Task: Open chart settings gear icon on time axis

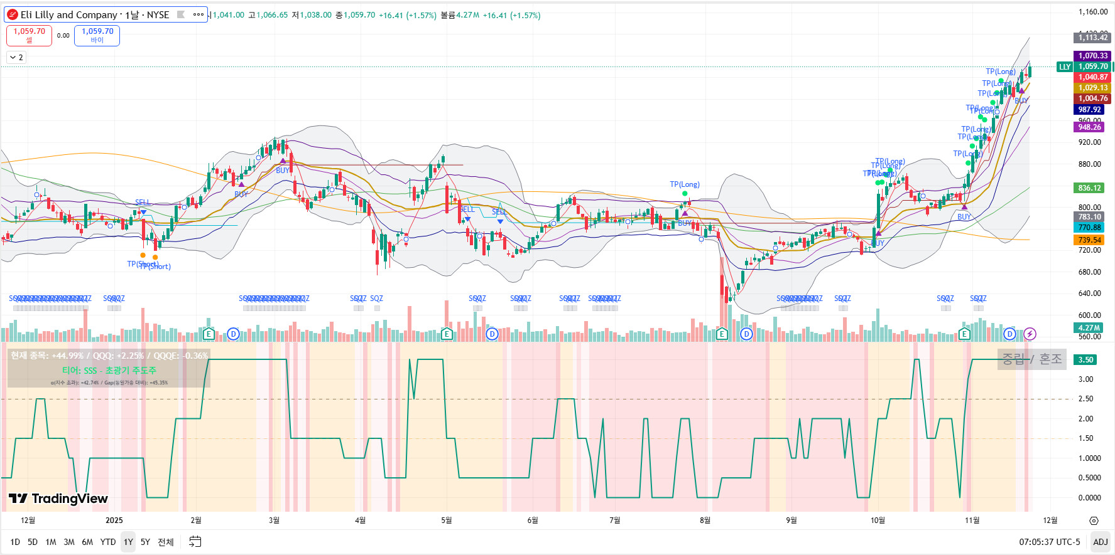Action: [1094, 521]
